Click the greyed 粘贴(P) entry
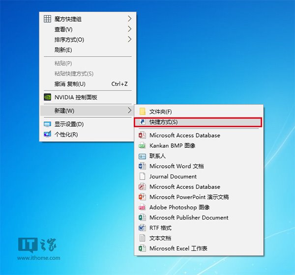The image size is (295, 275). 88,63
